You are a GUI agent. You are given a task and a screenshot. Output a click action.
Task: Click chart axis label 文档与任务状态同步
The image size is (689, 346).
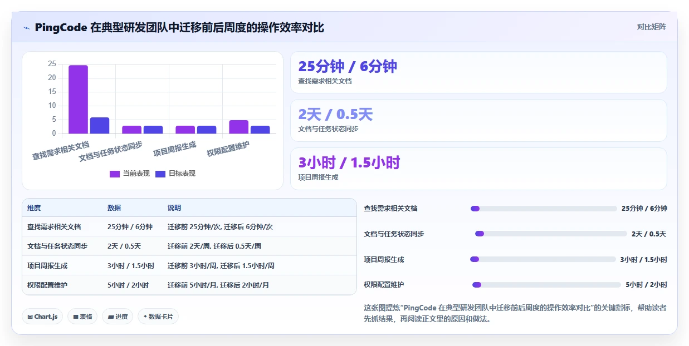tap(111, 151)
